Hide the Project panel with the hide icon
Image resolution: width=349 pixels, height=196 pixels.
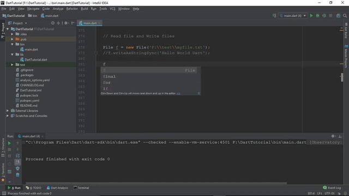[x=73, y=23]
